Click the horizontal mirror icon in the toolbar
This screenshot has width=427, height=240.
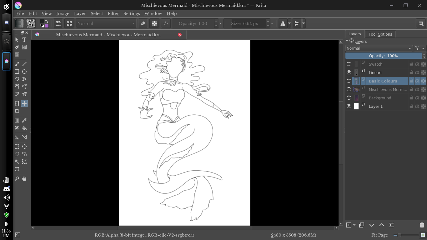(283, 23)
